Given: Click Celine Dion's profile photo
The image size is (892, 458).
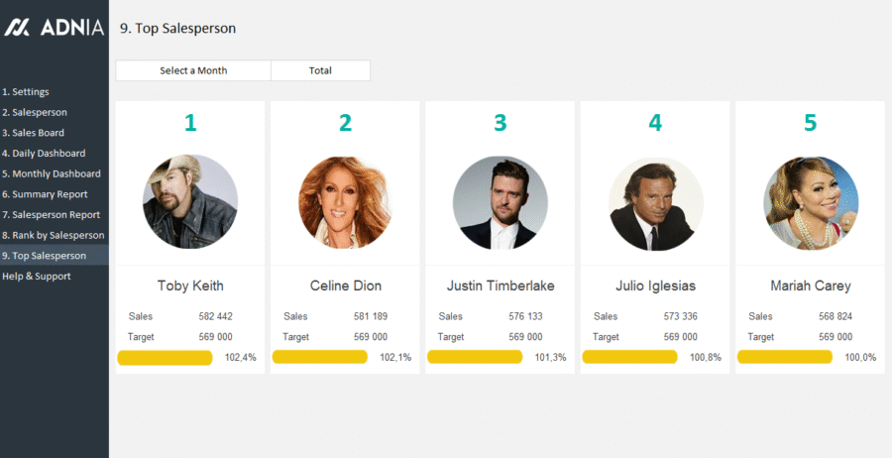Looking at the screenshot, I should pos(345,202).
